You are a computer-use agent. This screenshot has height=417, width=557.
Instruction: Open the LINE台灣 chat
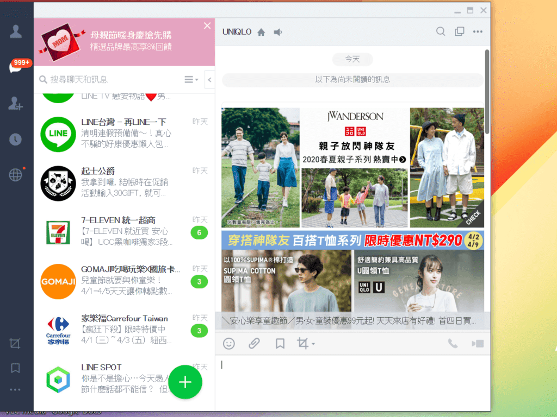pos(124,134)
